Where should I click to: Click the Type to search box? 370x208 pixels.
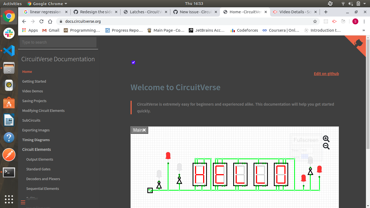[x=58, y=42]
